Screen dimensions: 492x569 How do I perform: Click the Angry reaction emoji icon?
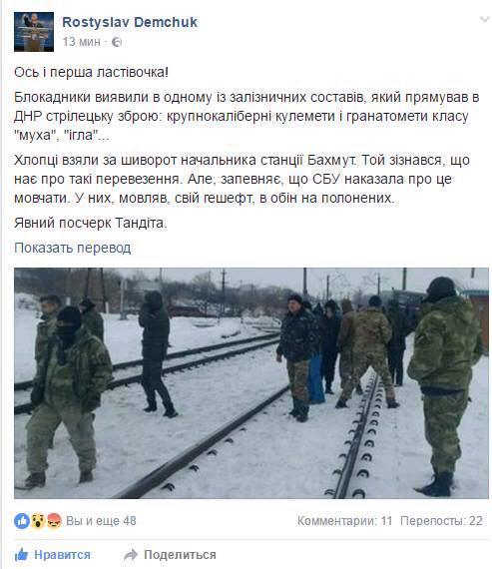pyautogui.click(x=54, y=521)
